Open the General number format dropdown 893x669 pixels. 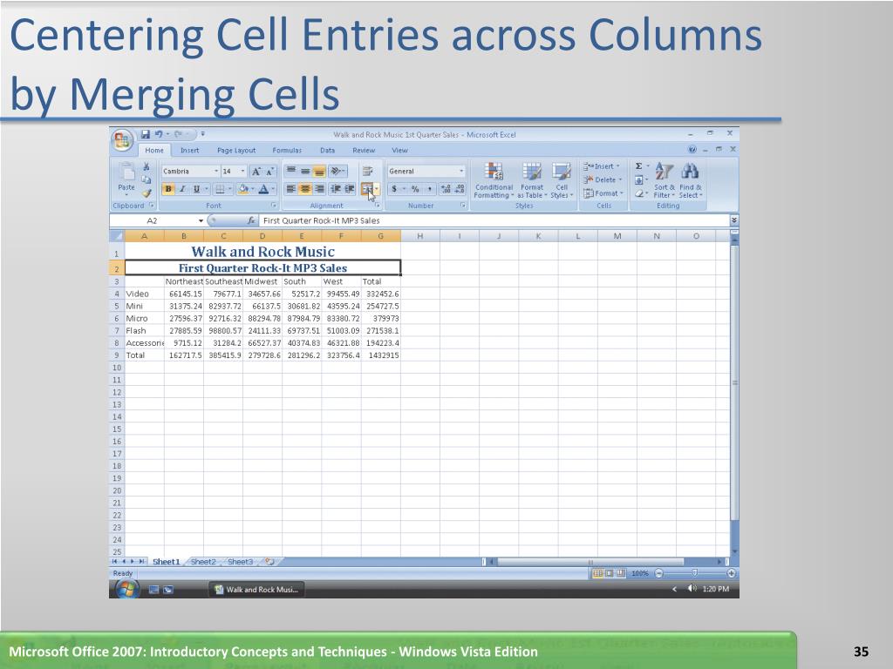(461, 172)
